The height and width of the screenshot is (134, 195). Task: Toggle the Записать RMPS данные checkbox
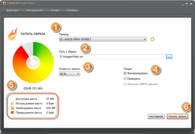point(125,84)
